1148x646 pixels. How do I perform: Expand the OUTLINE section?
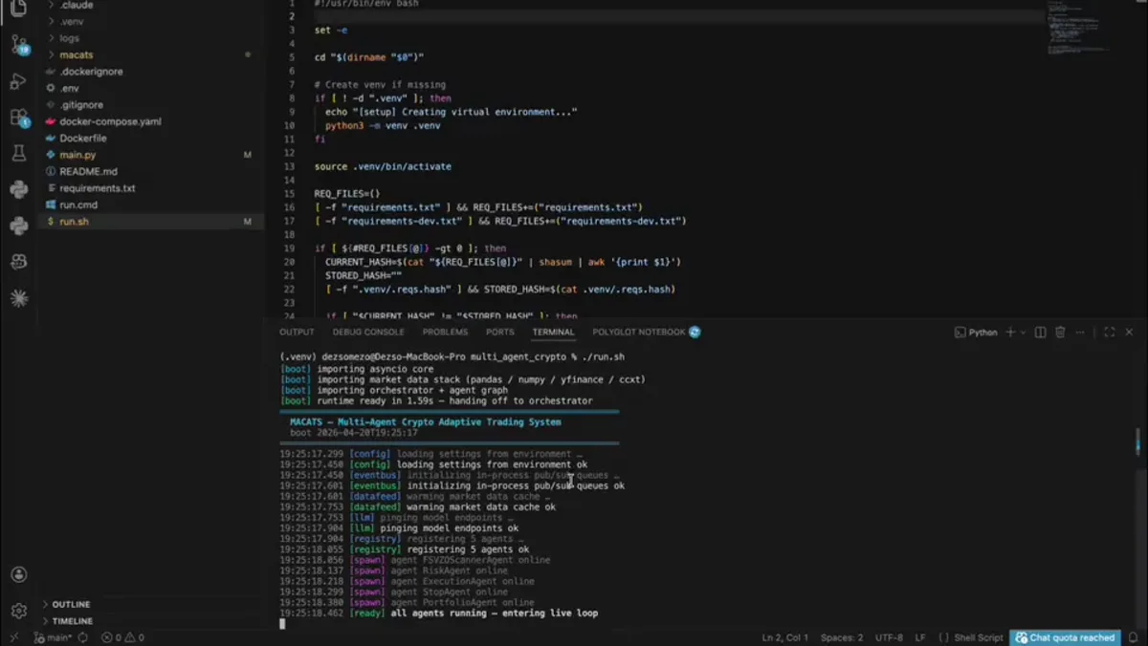point(71,604)
